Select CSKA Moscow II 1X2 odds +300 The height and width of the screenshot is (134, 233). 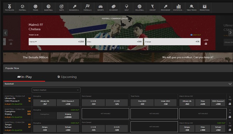pos(218,103)
